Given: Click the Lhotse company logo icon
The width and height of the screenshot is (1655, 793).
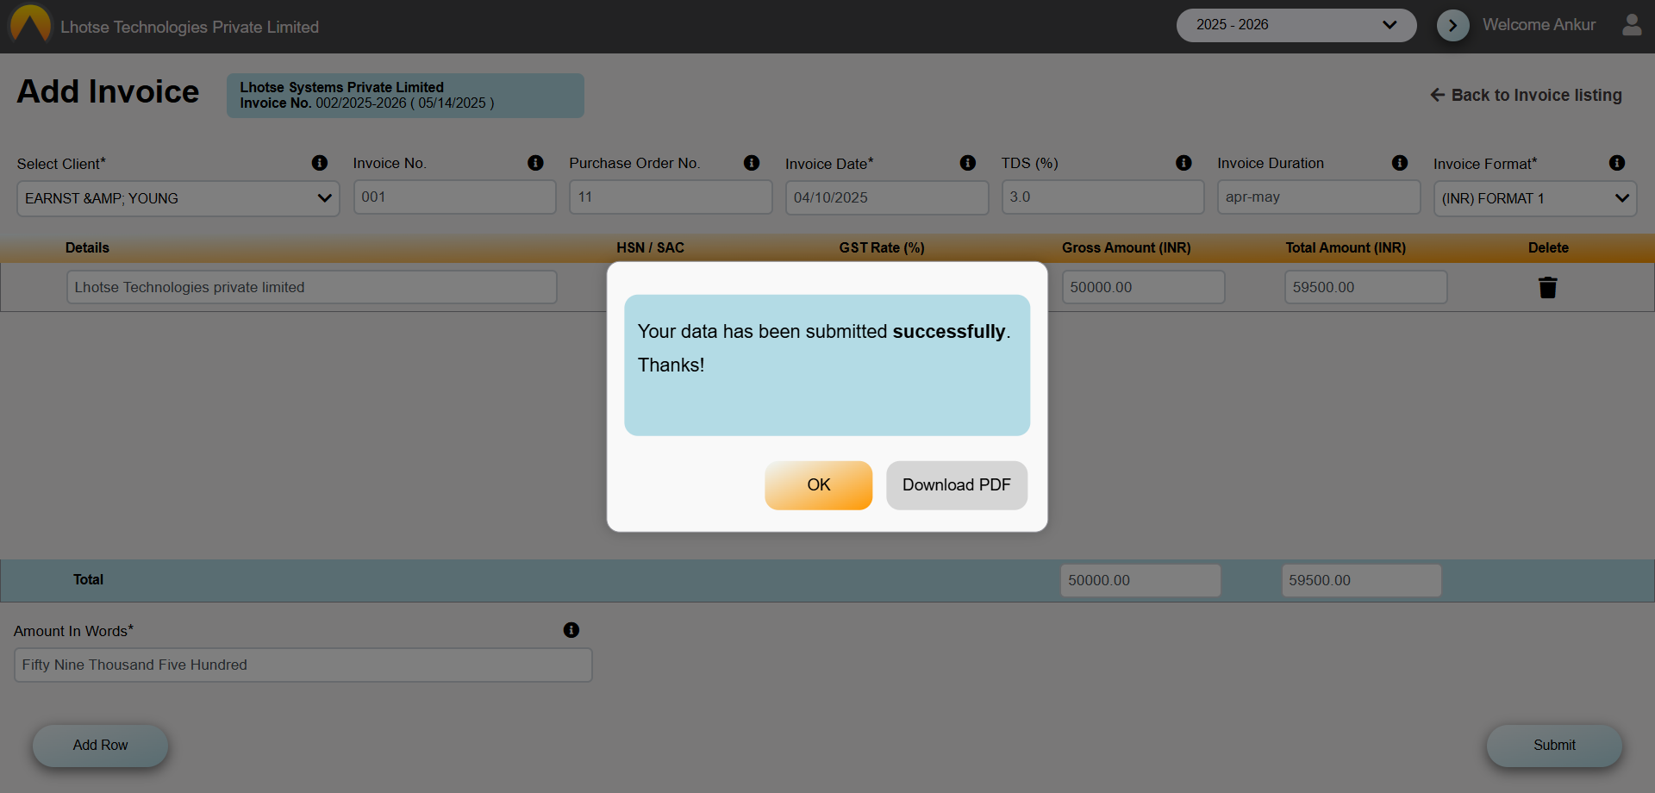Looking at the screenshot, I should [30, 24].
